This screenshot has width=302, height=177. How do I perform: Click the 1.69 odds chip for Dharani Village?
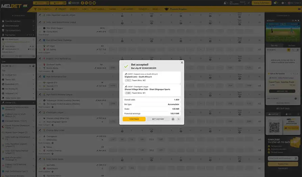point(128,93)
